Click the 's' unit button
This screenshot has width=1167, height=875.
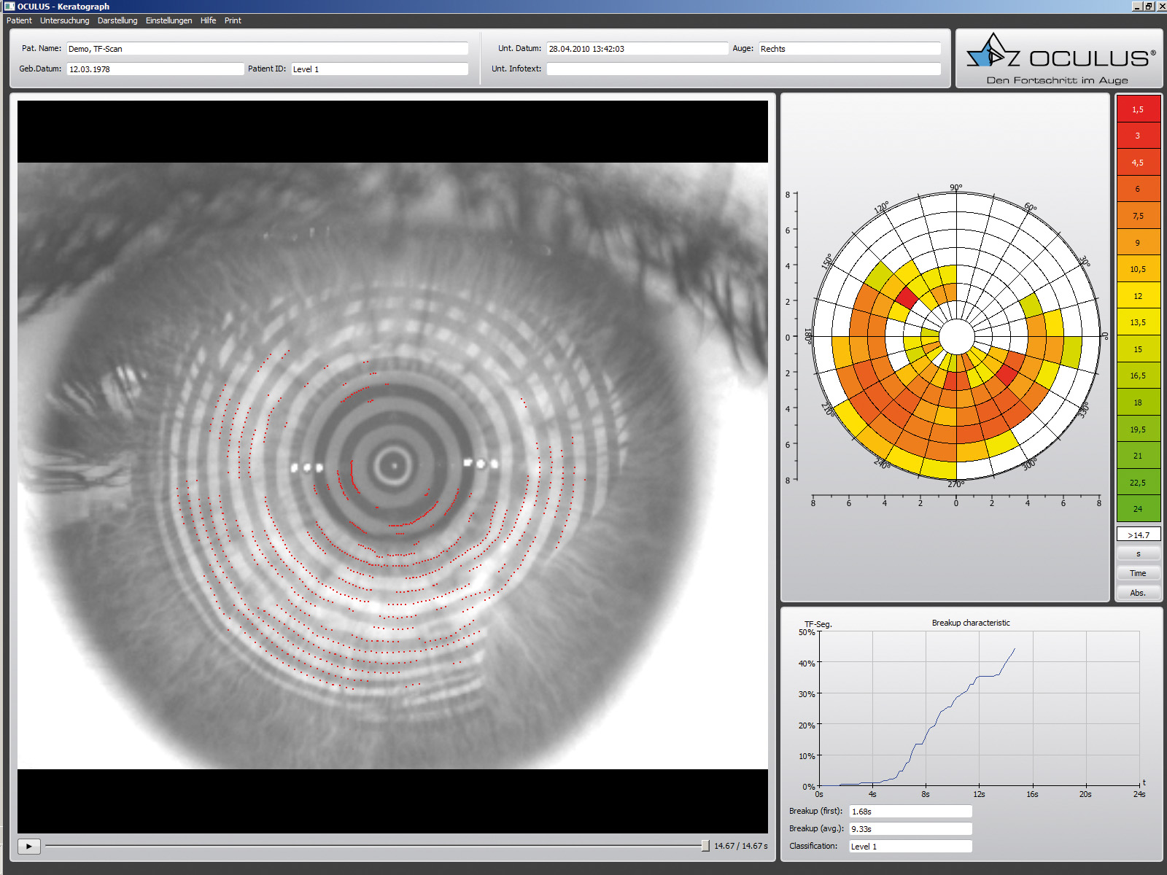(x=1138, y=554)
